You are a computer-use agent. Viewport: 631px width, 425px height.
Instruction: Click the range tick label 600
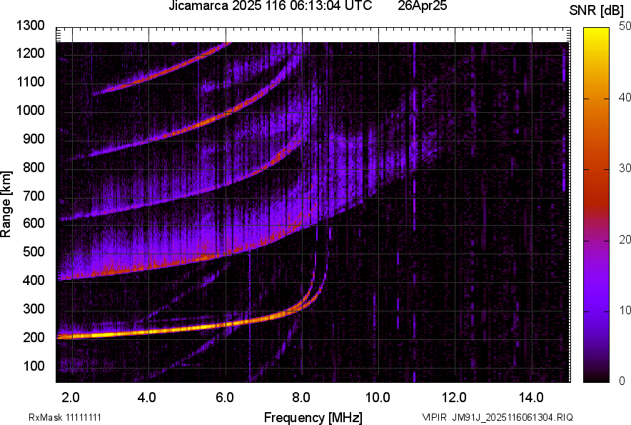[x=34, y=223]
